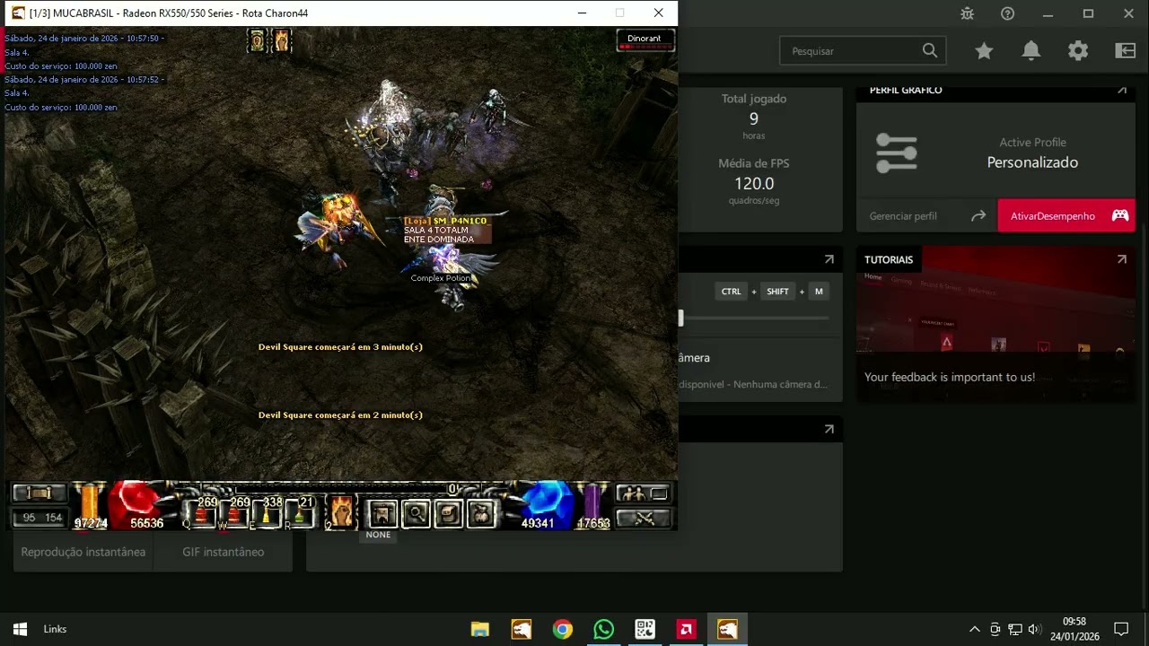Click the second buff icon atop game window
This screenshot has width=1149, height=646.
click(x=282, y=40)
